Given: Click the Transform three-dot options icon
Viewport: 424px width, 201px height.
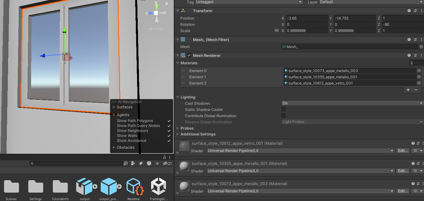Looking at the screenshot, I should (422, 10).
